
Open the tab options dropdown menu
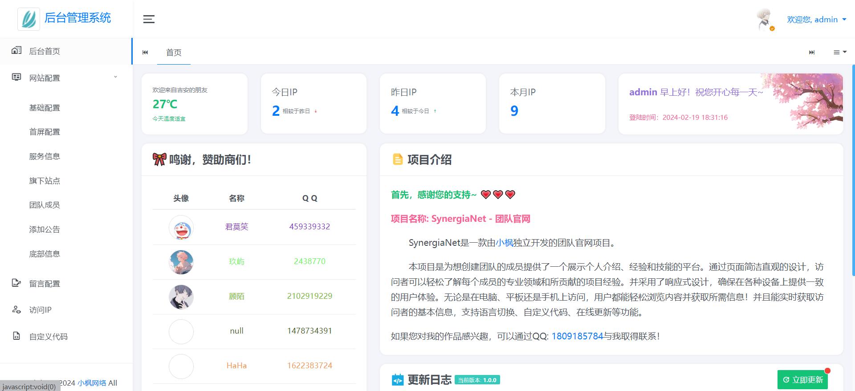[x=840, y=53]
